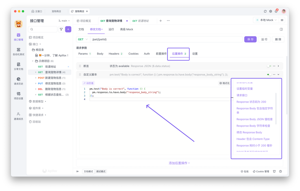Open the main branch selector
The image size is (300, 191).
coord(64,21)
